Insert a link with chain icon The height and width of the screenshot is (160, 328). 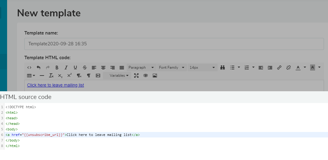click(279, 68)
